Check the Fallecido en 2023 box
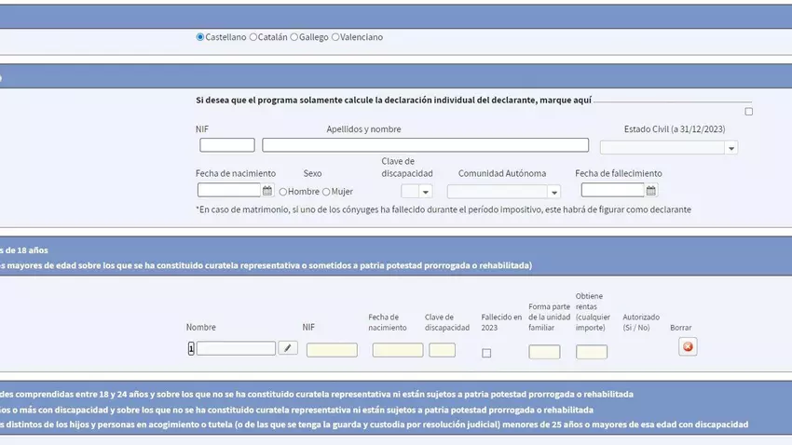792x445 pixels. tap(486, 353)
